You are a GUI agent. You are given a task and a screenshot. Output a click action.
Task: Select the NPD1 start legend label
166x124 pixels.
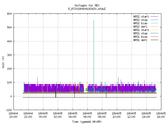point(141,30)
